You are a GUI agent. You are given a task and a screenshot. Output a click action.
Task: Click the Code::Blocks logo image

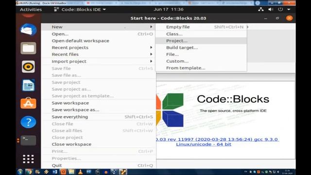[170, 110]
